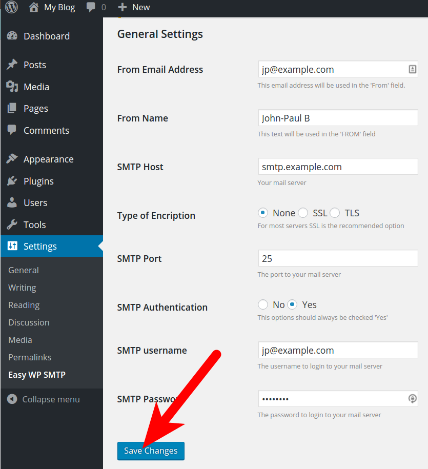Viewport: 428px width, 469px height.
Task: Click the Tools wrench icon
Action: coord(12,225)
